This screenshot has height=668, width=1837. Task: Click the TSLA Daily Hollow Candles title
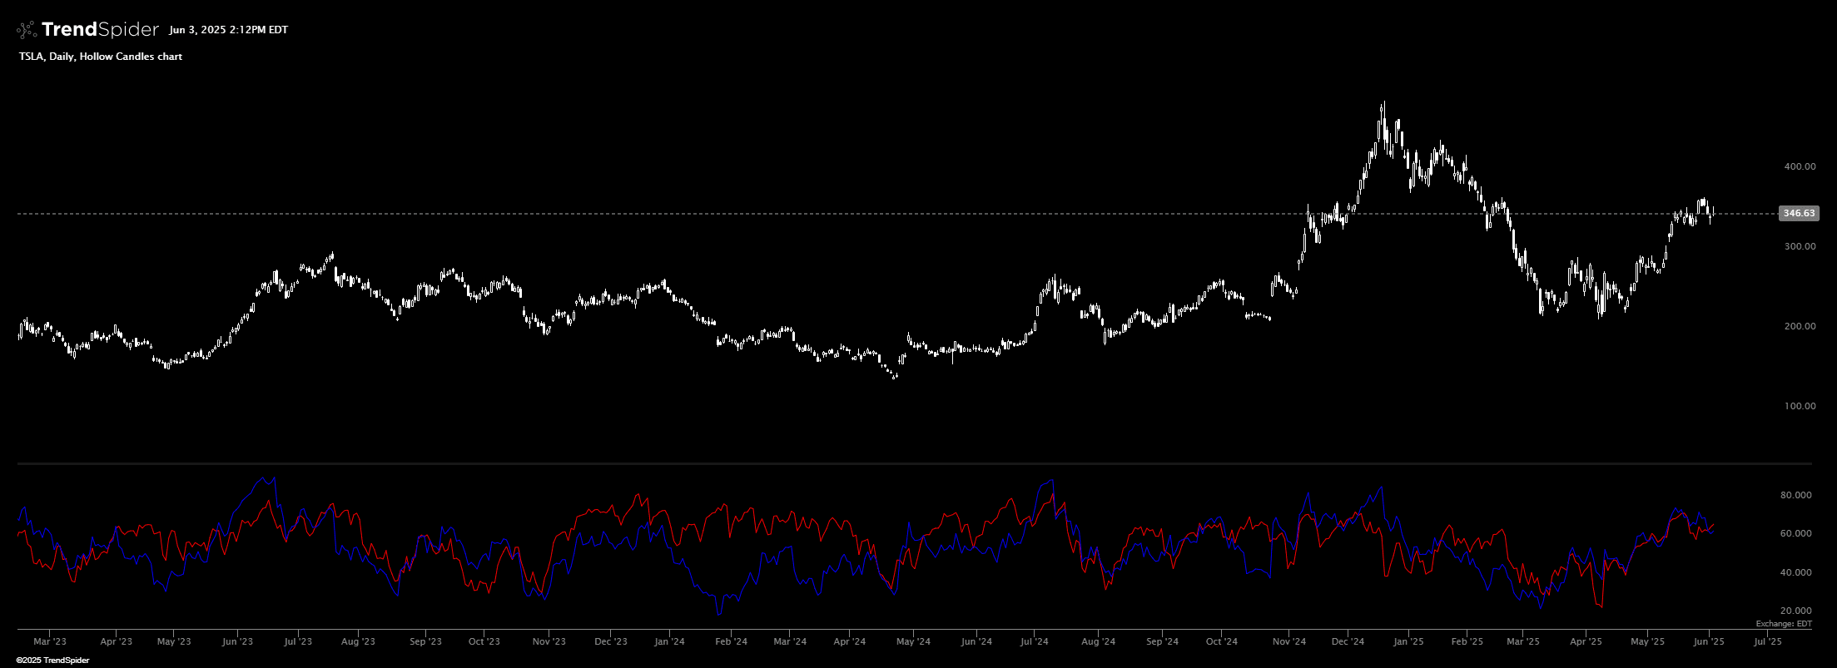tap(101, 57)
